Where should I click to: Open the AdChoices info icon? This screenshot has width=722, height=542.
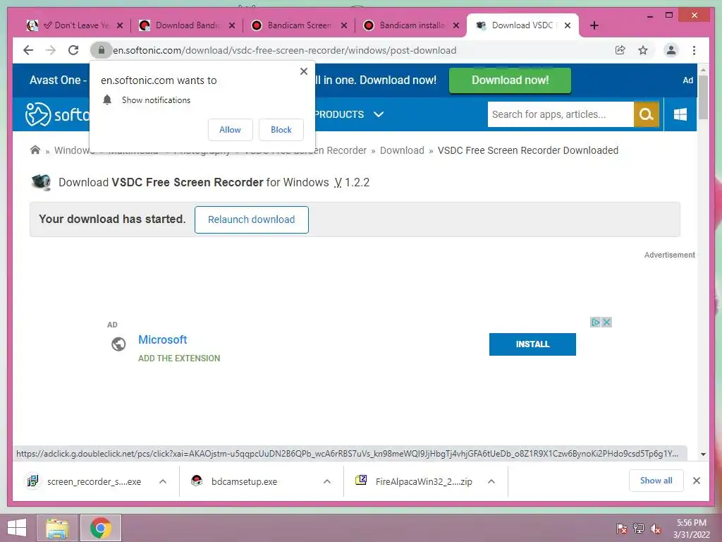595,322
